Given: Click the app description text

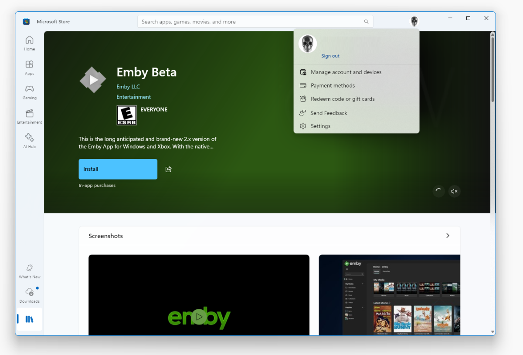Looking at the screenshot, I should coord(148,143).
